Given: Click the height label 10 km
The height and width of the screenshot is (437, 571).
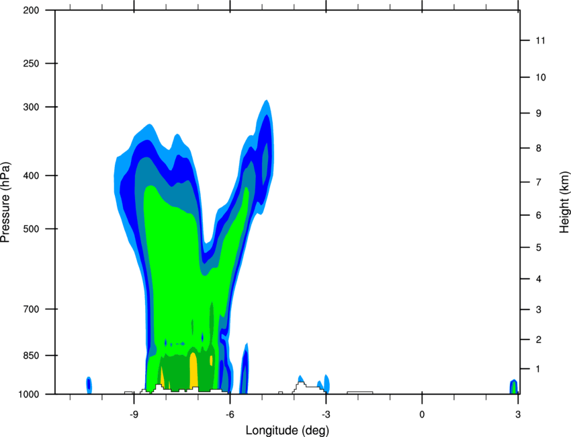Looking at the screenshot, I should (541, 77).
